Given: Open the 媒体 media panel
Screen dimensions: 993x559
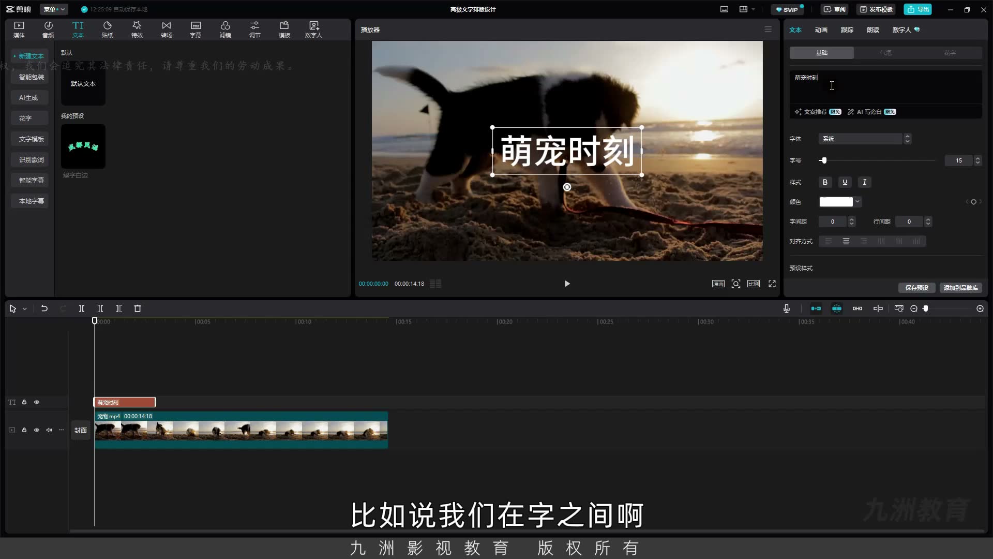Looking at the screenshot, I should pos(19,30).
